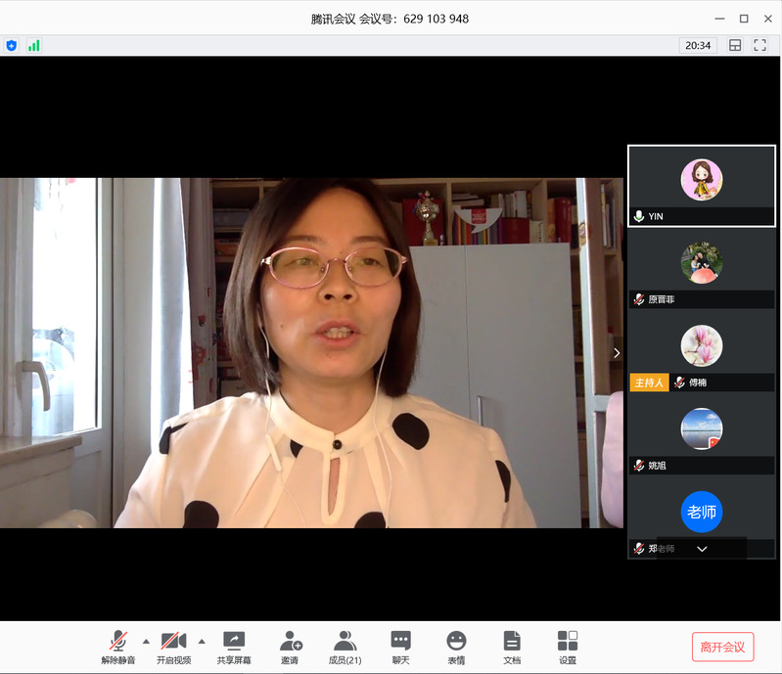
Task: Open the 成员(21) members list
Action: pos(345,647)
